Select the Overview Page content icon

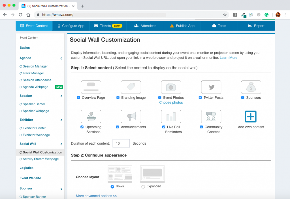pos(91,87)
